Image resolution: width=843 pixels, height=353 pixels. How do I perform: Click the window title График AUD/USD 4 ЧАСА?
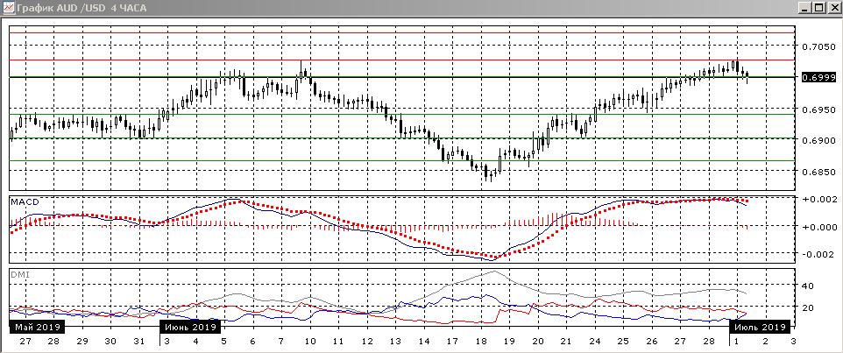81,8
